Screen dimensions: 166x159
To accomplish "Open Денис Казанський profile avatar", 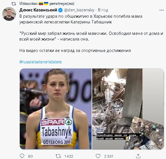I will click(x=9, y=14).
